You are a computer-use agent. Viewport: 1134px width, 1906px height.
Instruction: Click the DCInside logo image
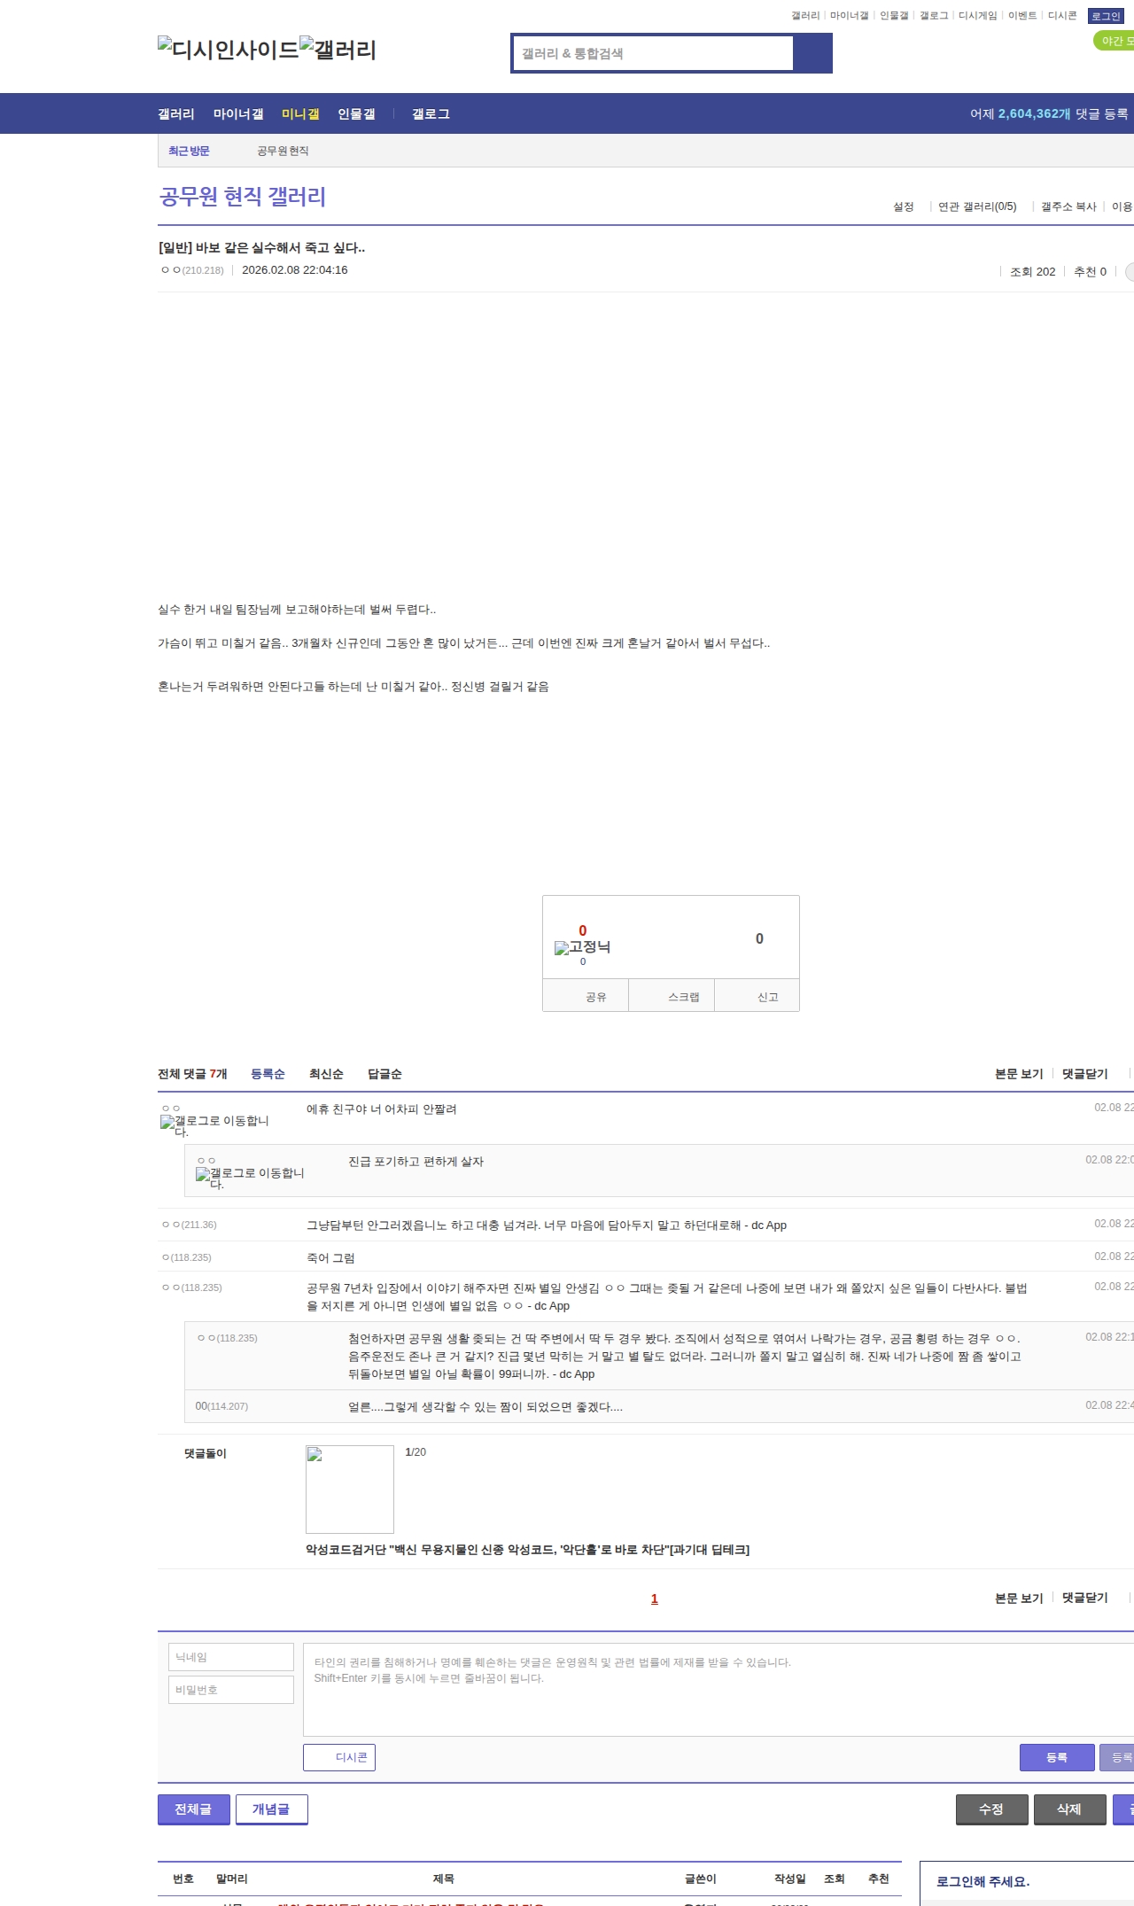(x=228, y=50)
